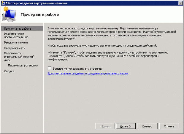Open the 'Параметры установки' sub-step
The width and height of the screenshot is (184, 134).
tap(23, 66)
